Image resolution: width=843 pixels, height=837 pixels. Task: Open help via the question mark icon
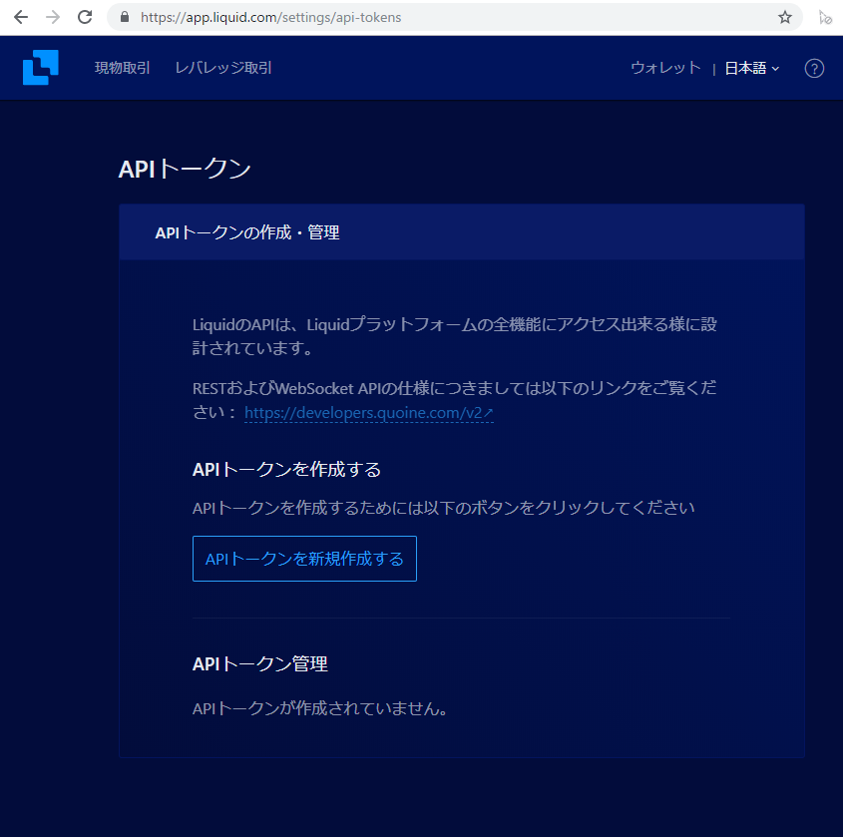point(814,68)
